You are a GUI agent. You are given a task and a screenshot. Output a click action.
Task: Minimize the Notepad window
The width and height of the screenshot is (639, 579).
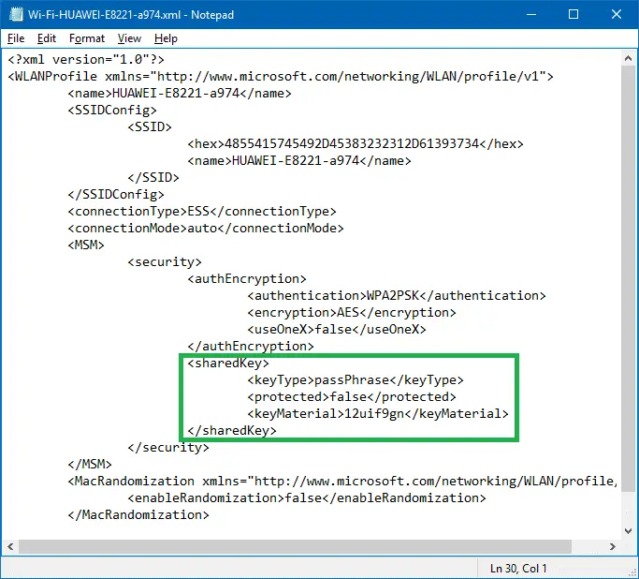531,15
